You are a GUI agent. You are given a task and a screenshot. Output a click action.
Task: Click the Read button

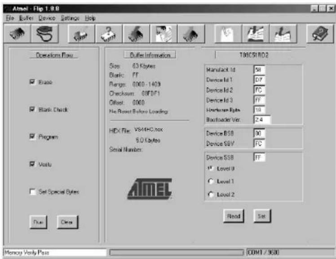coord(234,216)
